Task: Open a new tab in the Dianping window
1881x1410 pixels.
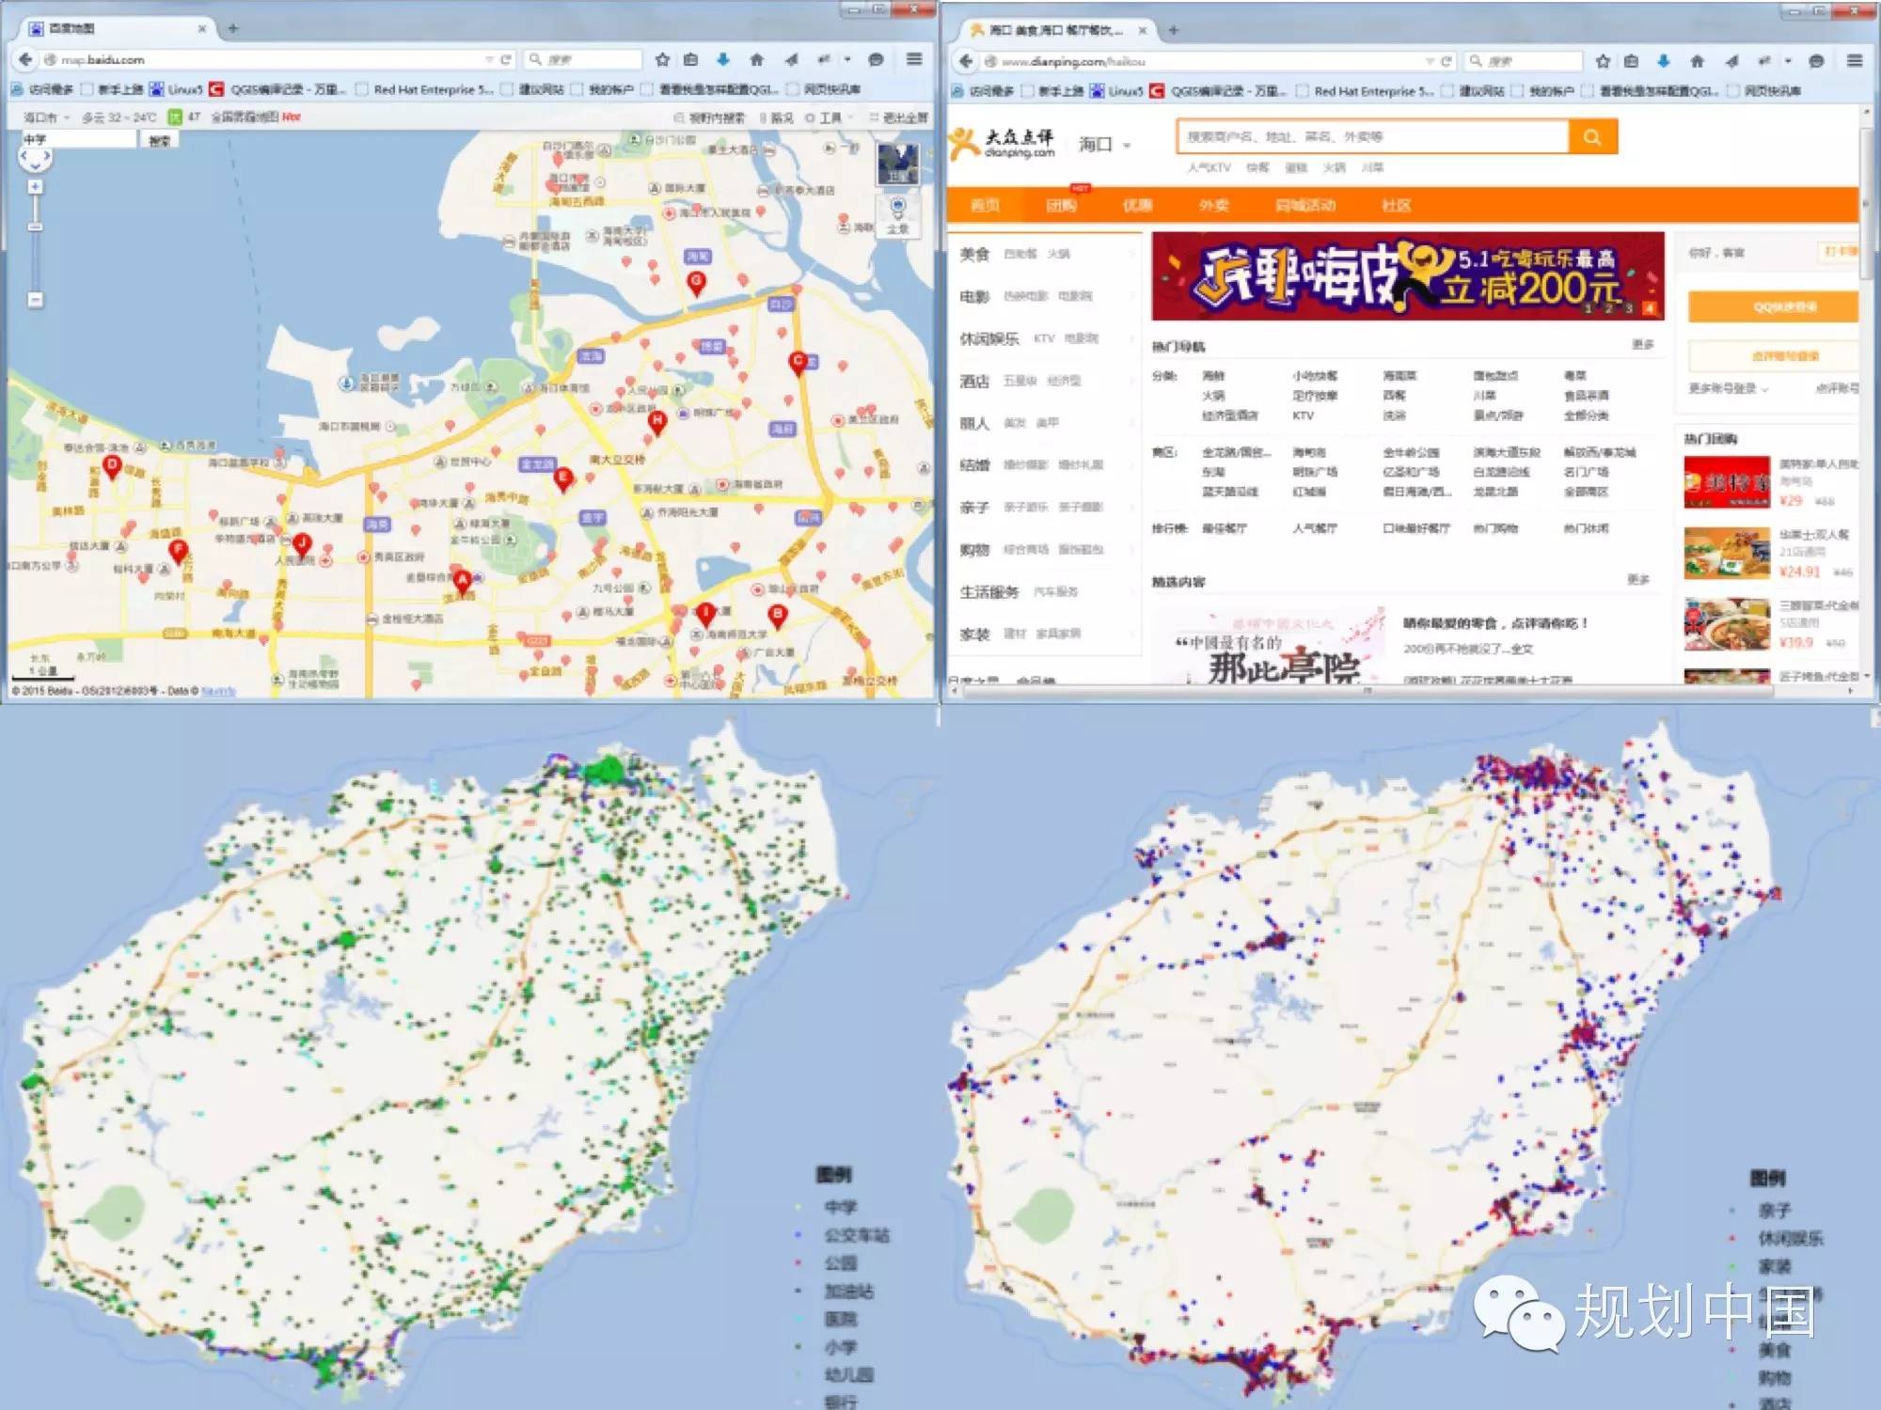Action: [1173, 30]
